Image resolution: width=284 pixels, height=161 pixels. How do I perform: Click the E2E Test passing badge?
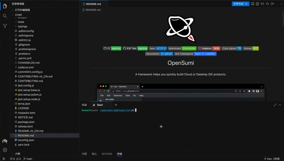click(x=135, y=49)
